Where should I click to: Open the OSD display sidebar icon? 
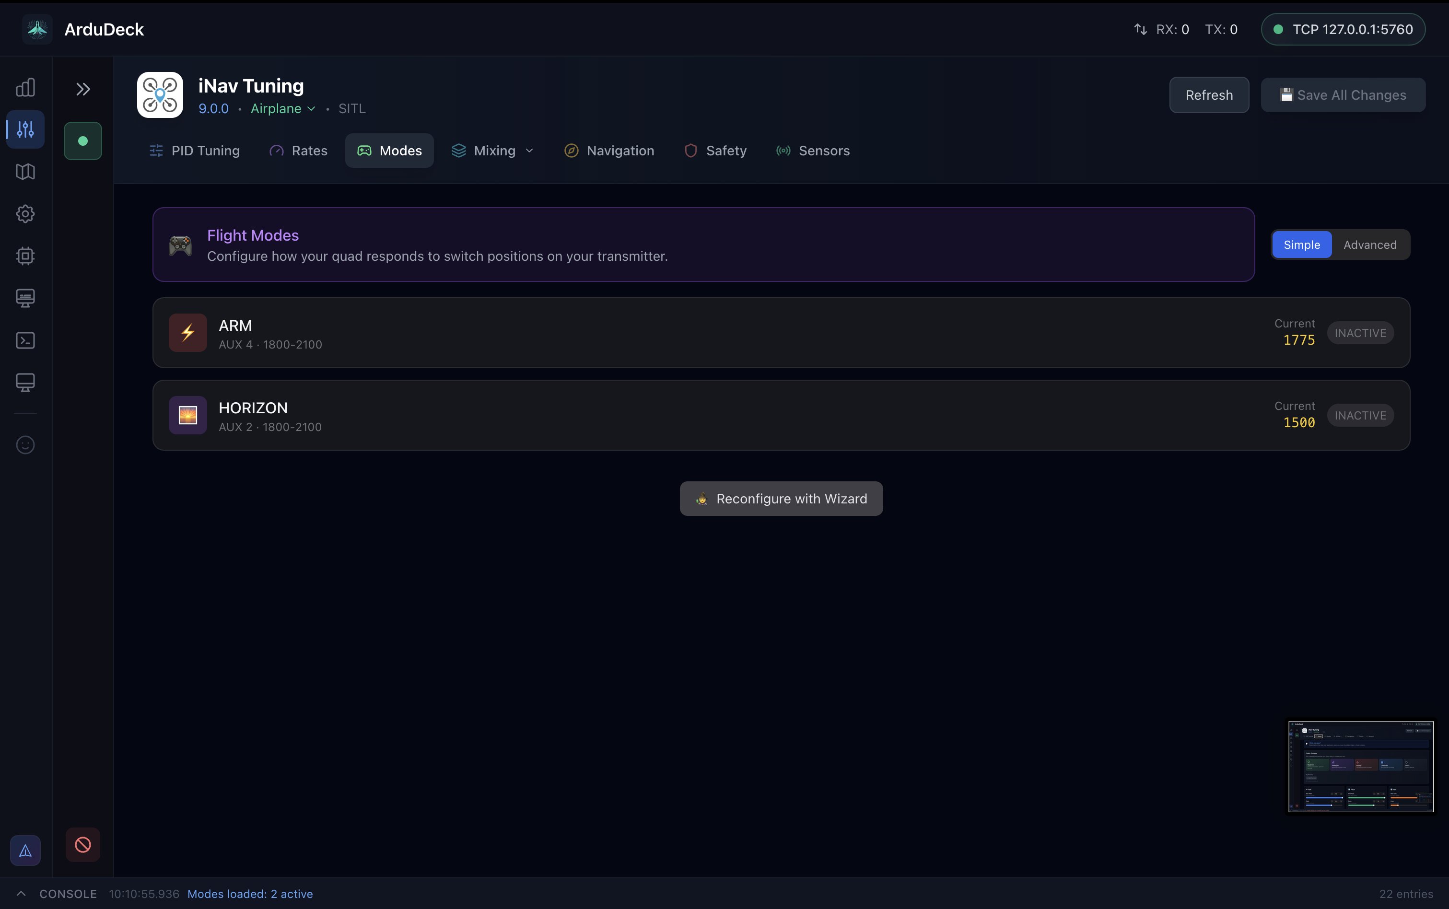[25, 298]
